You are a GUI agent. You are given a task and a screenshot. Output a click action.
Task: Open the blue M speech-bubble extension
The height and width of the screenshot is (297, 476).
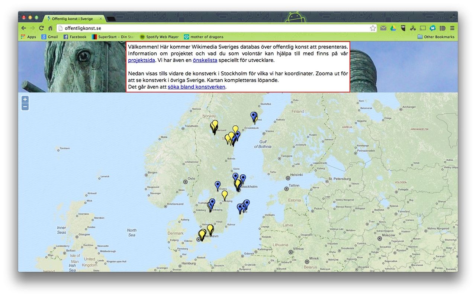433,28
